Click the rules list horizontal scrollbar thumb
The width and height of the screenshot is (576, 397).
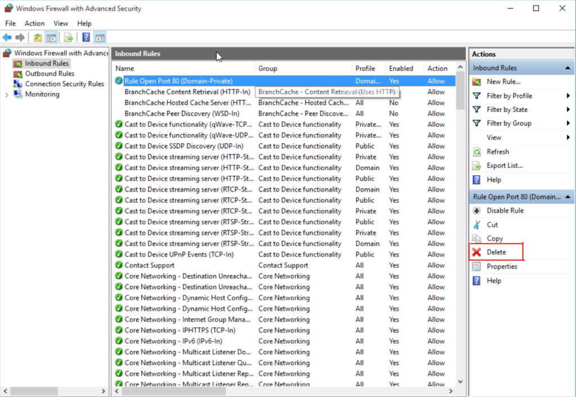174,391
